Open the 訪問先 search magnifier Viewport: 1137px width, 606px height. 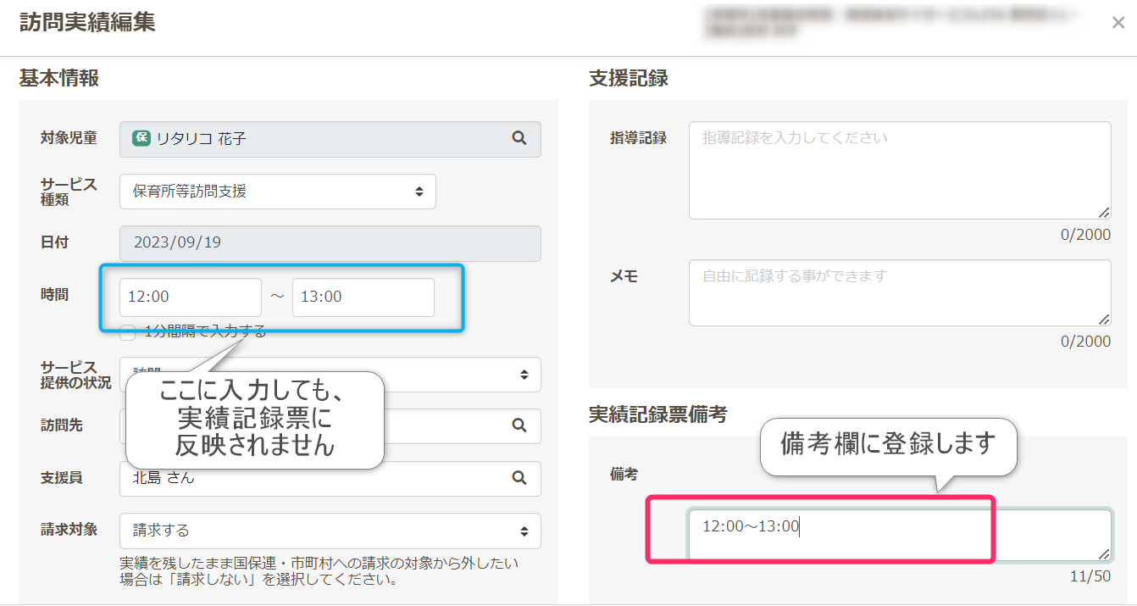[519, 425]
